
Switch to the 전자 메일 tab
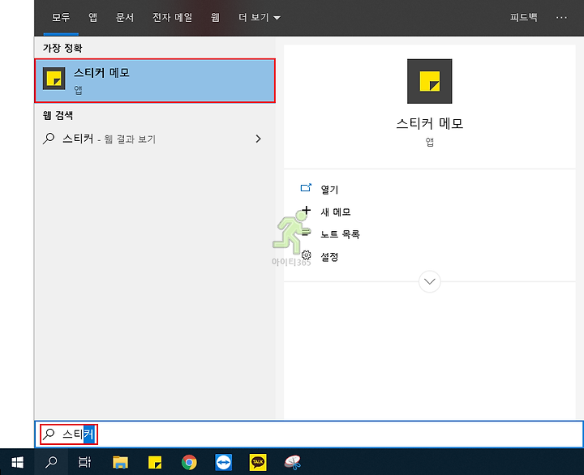click(173, 17)
